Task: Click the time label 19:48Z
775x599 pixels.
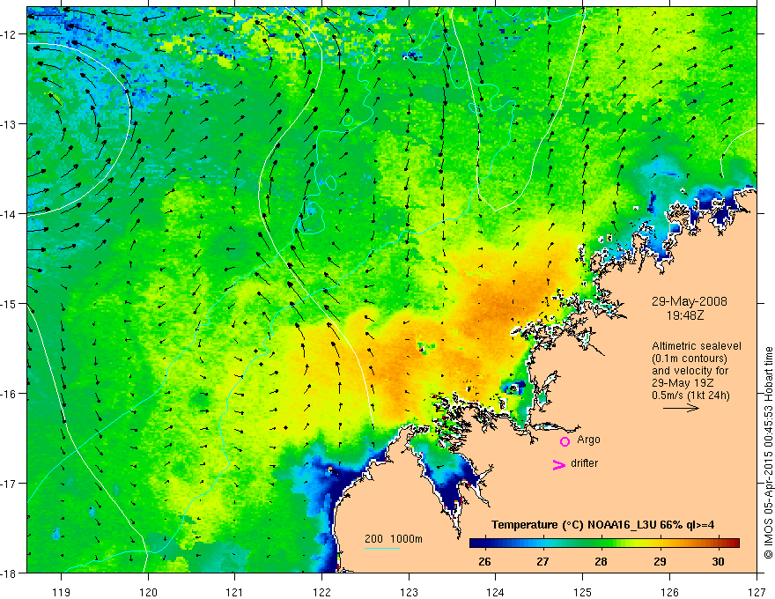Action: [684, 315]
